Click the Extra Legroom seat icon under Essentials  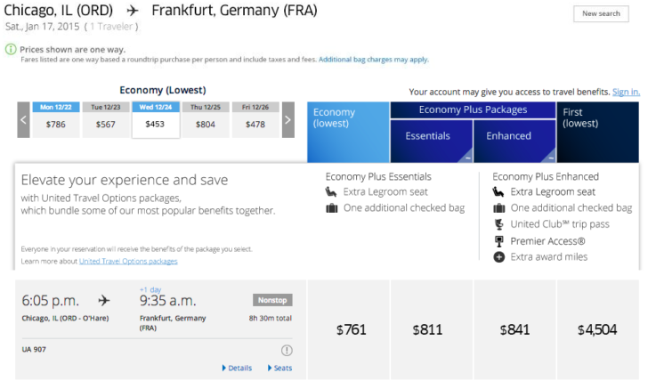tap(331, 192)
